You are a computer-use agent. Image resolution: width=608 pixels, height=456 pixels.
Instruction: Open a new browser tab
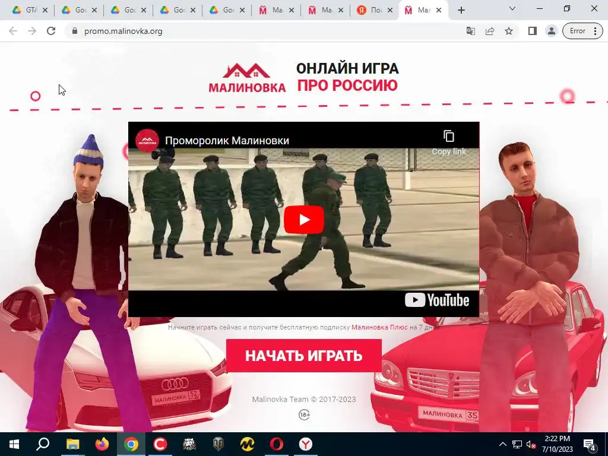tap(461, 11)
